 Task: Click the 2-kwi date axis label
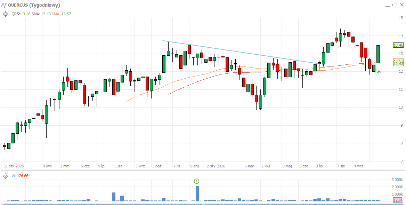click(x=266, y=166)
